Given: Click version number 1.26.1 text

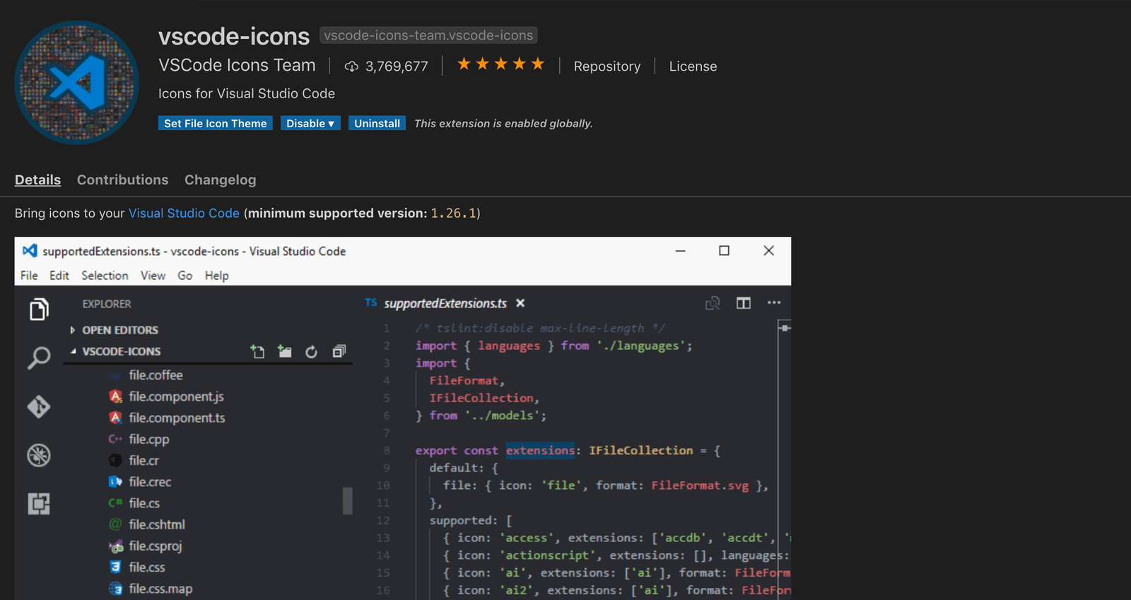Looking at the screenshot, I should click(x=454, y=213).
